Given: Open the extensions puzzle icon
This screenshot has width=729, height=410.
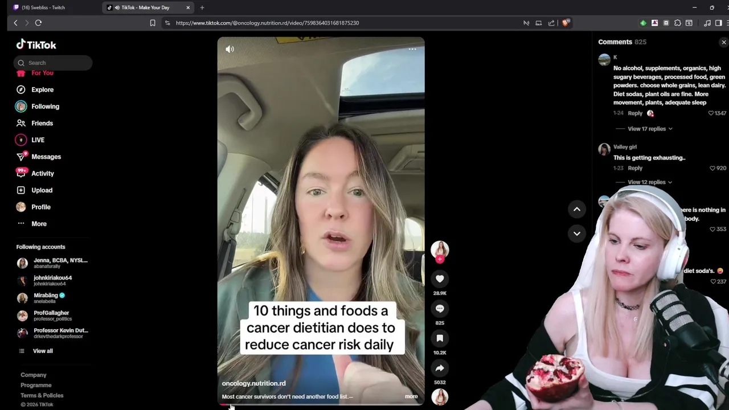Looking at the screenshot, I should click(677, 23).
